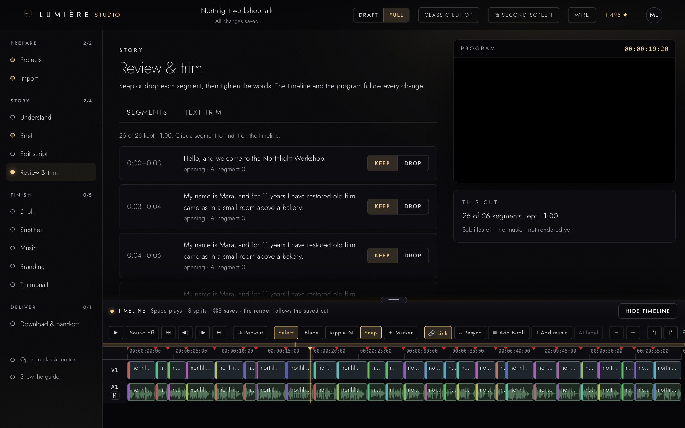
Task: Open Second Screen
Action: [524, 15]
